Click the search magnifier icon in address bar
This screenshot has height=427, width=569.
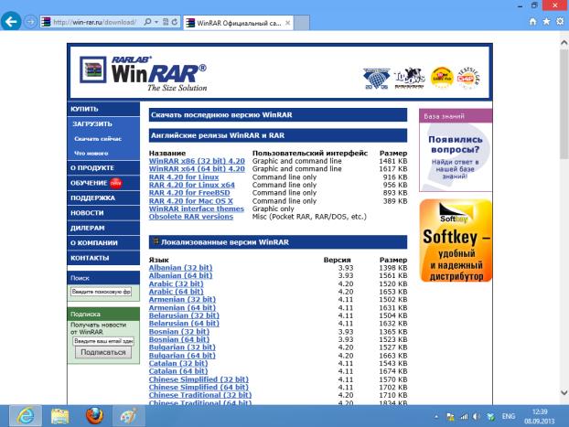(x=147, y=22)
